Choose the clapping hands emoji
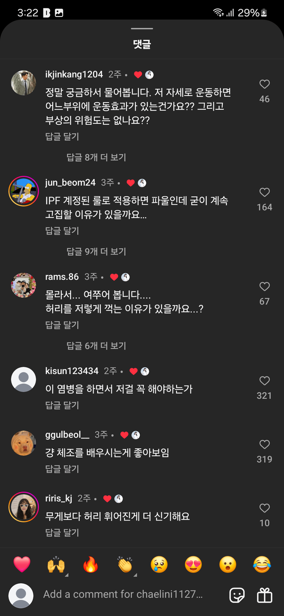284x616 pixels. click(x=125, y=564)
